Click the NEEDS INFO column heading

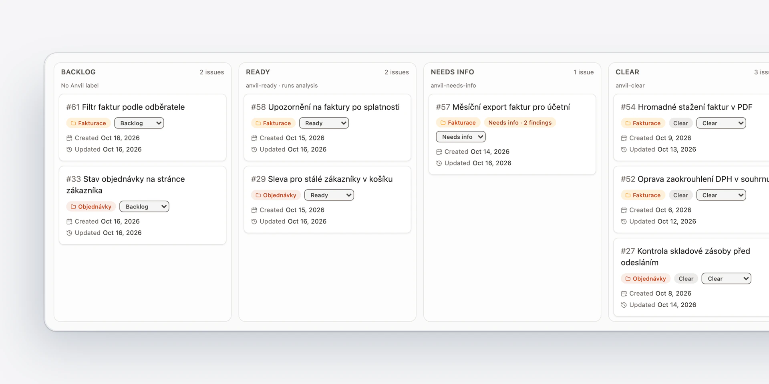point(452,72)
